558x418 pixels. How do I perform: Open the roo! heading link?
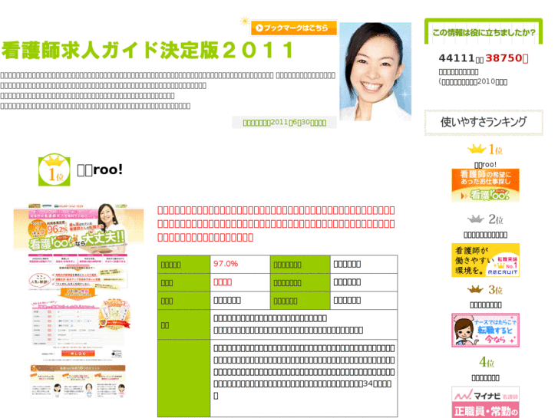tap(100, 170)
